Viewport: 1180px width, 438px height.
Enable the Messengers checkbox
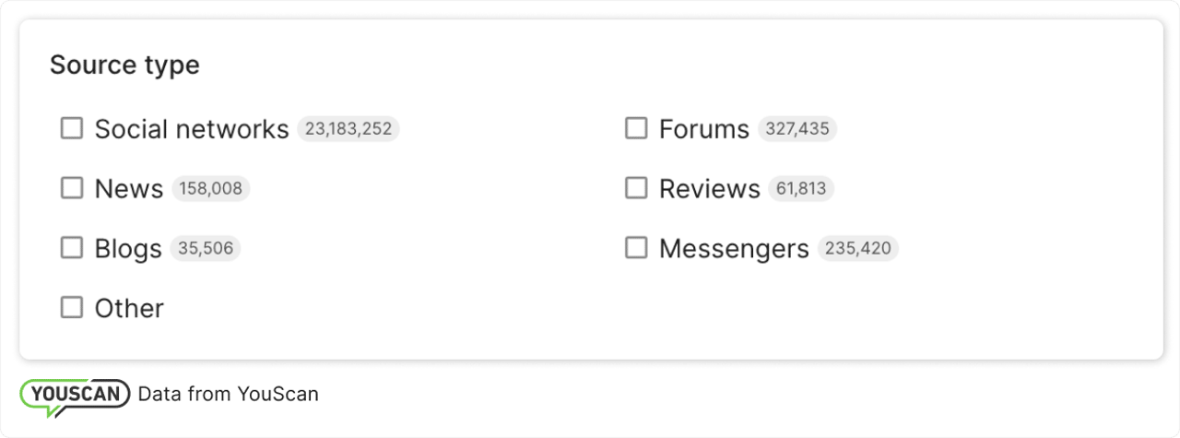click(x=636, y=248)
